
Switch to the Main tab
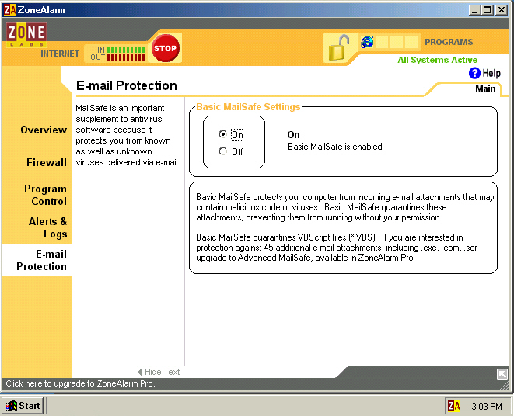pos(485,88)
